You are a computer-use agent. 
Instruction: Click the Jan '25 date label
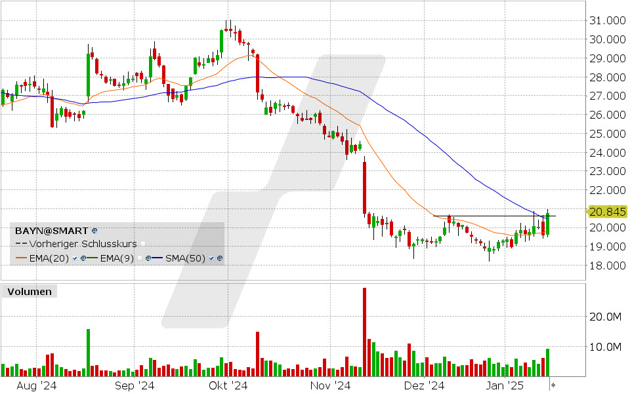505,386
